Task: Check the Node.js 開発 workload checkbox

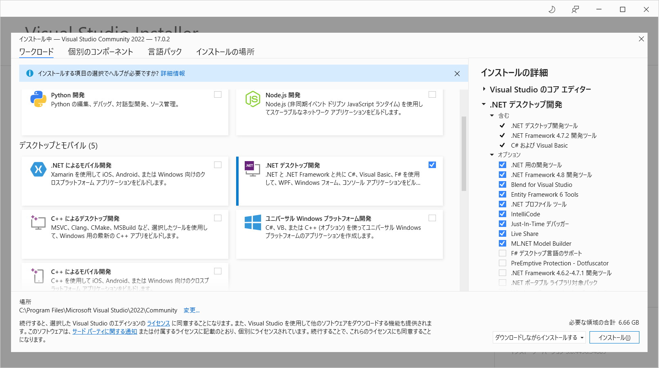Action: (x=432, y=94)
